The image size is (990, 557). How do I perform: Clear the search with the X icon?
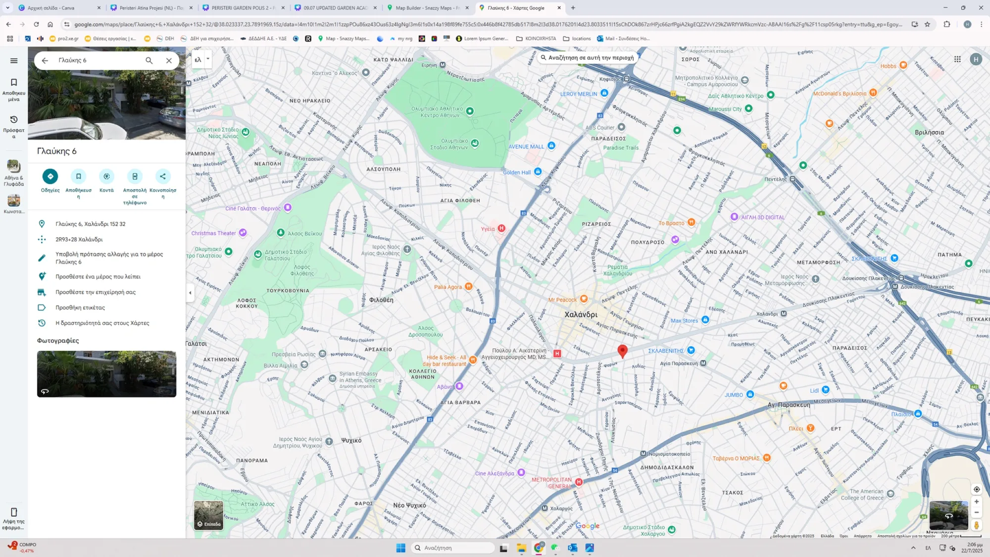[x=169, y=60]
